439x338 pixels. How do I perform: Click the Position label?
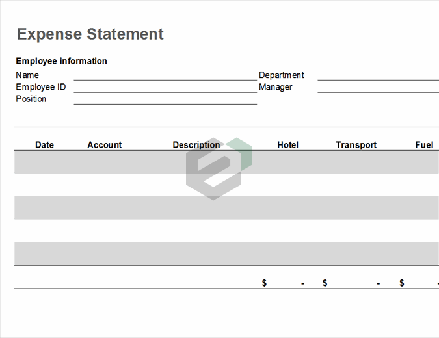pos(31,99)
